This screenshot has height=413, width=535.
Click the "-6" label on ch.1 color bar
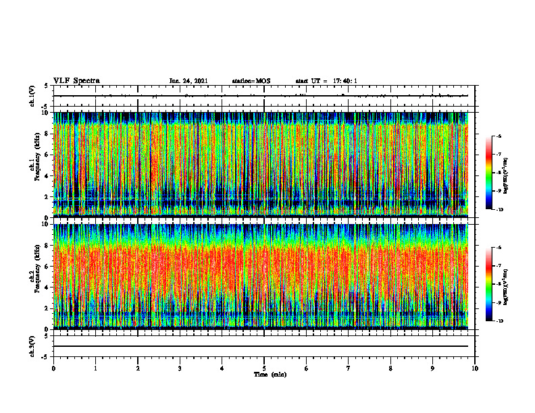pyautogui.click(x=499, y=136)
